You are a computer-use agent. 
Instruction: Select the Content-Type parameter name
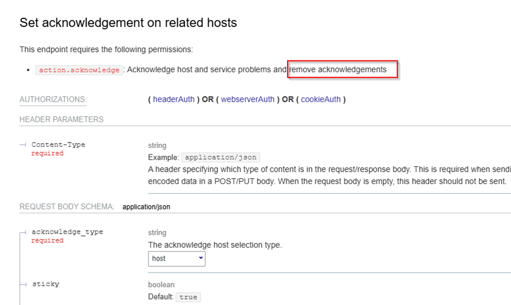pos(58,145)
